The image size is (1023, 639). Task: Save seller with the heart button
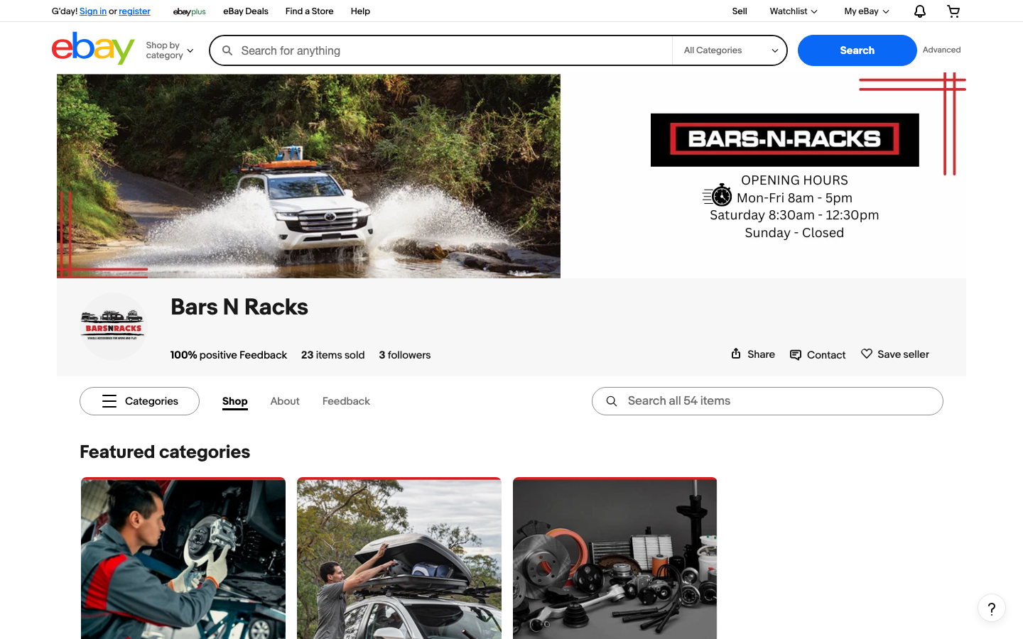point(895,354)
